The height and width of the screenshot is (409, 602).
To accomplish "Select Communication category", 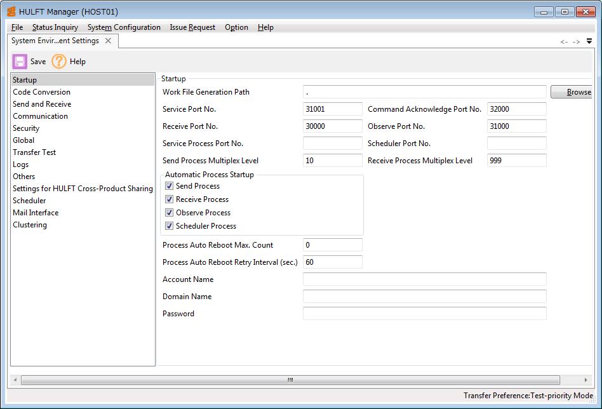I will point(83,116).
